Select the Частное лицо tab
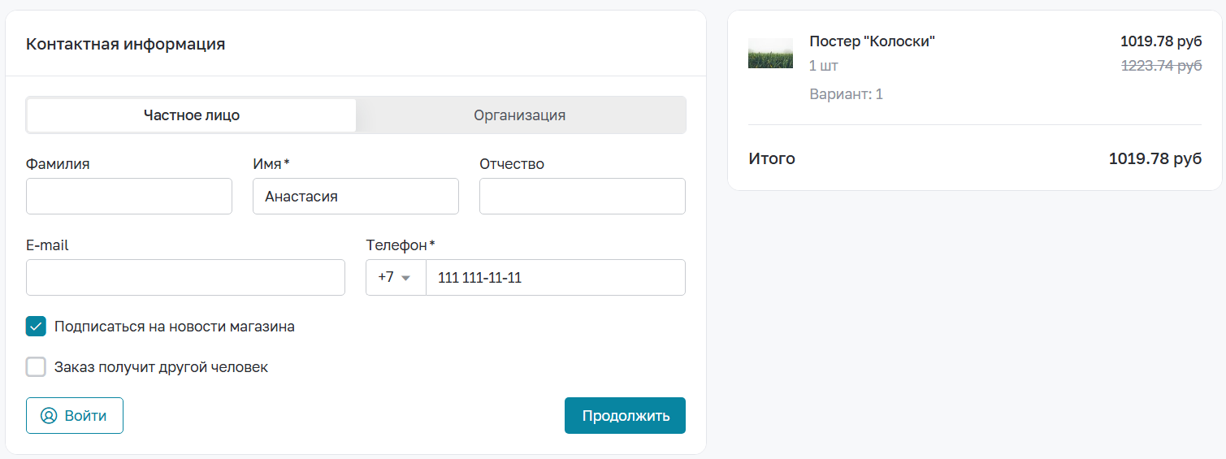Viewport: 1226px width, 459px height. click(x=192, y=115)
